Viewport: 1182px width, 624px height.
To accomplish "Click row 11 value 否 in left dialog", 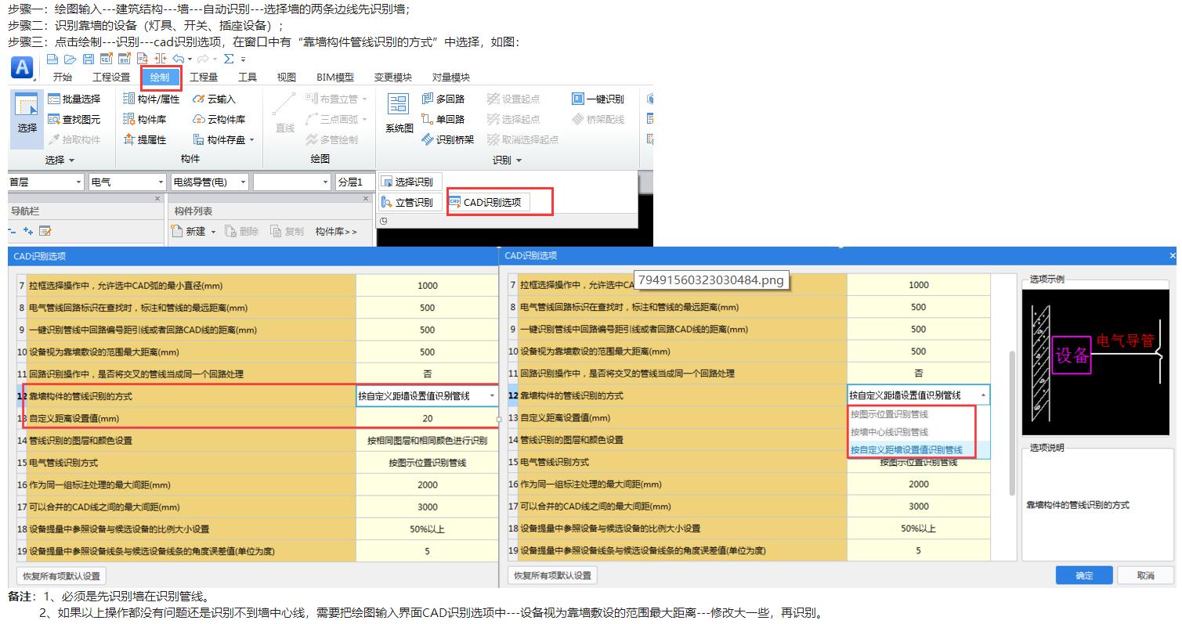I will coord(427,374).
